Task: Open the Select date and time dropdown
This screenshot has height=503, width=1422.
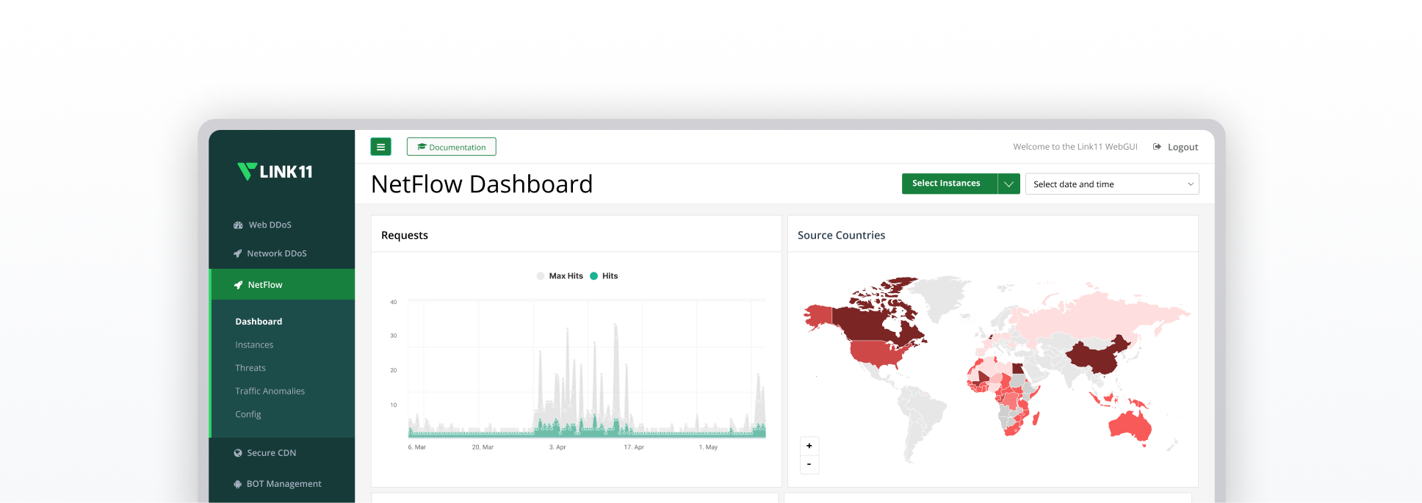Action: click(x=1112, y=184)
